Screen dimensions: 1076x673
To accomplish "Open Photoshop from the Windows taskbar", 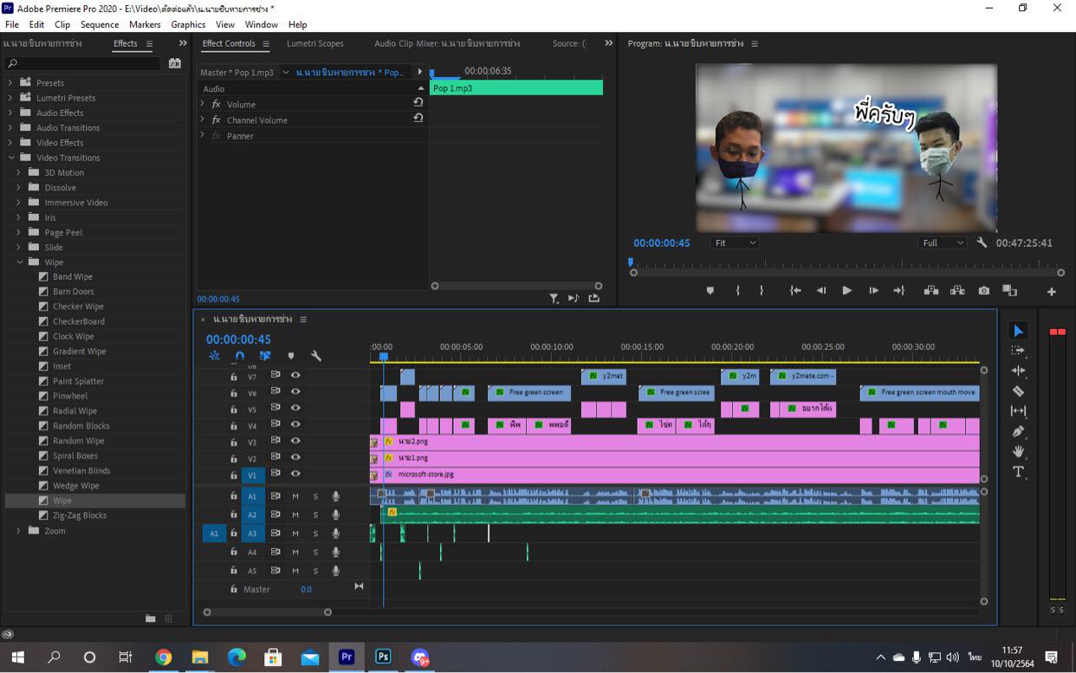I will point(383,657).
